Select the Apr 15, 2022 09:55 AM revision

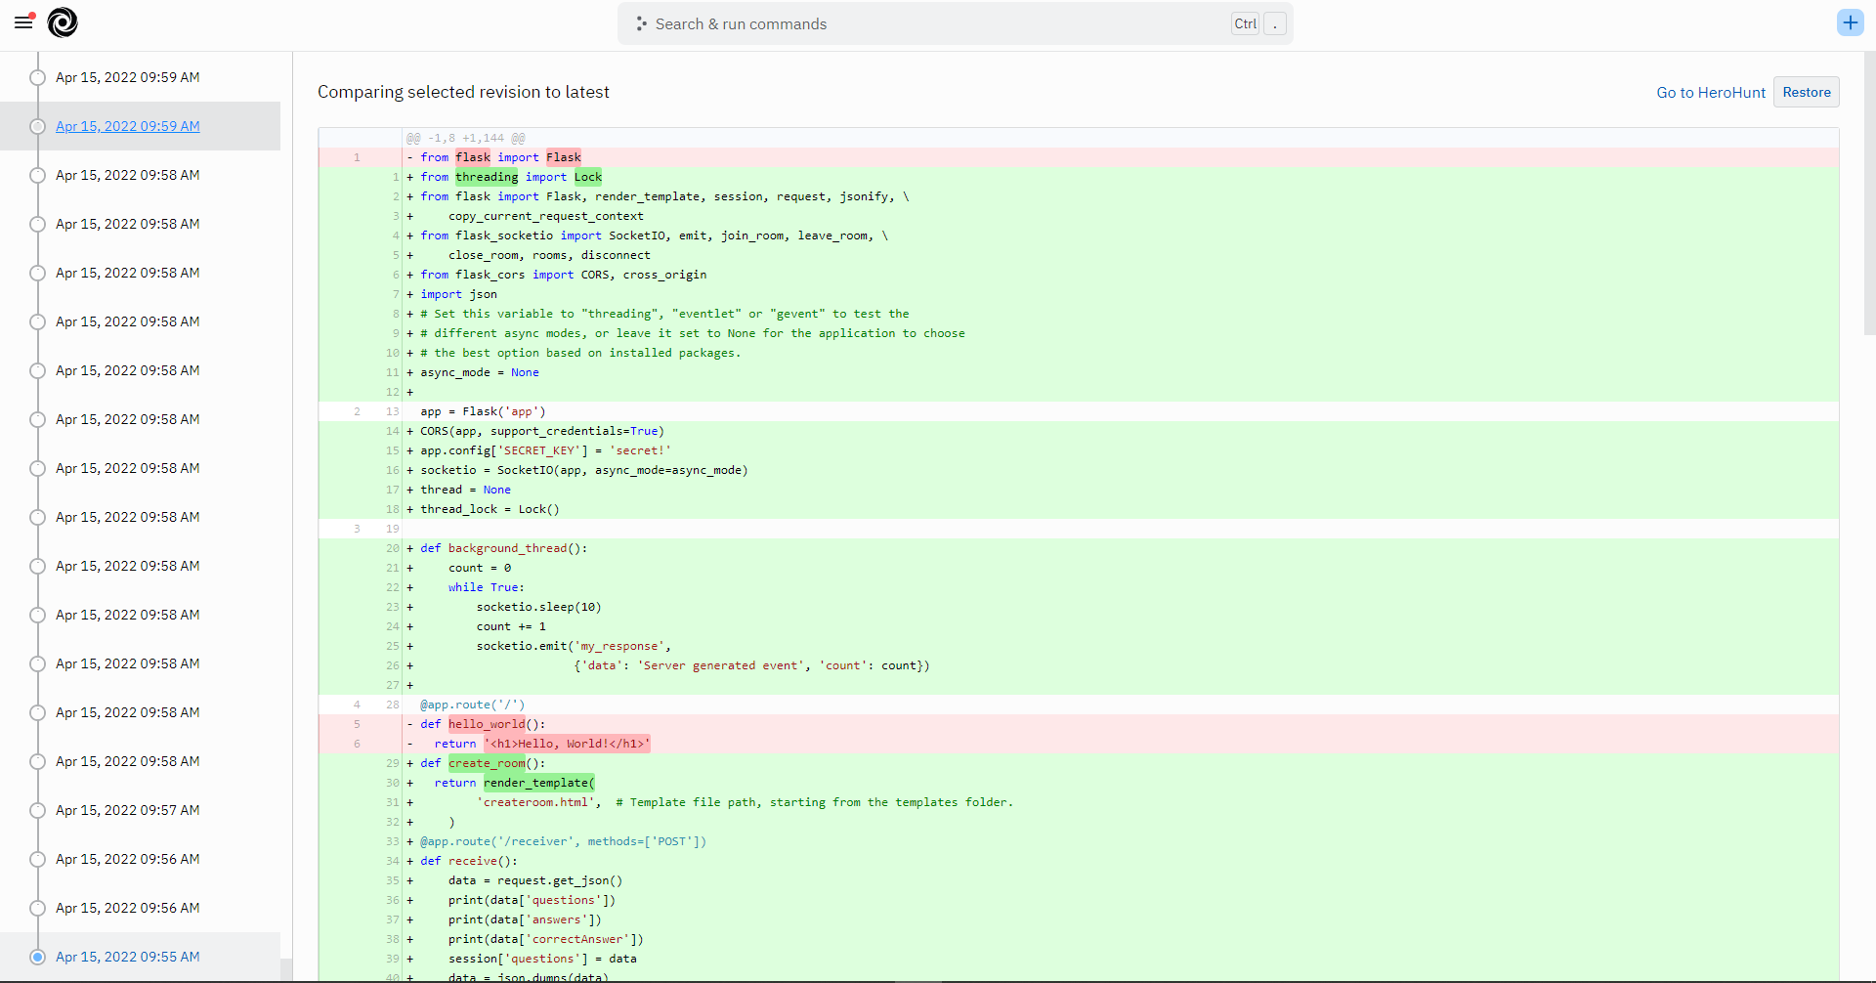tap(127, 957)
